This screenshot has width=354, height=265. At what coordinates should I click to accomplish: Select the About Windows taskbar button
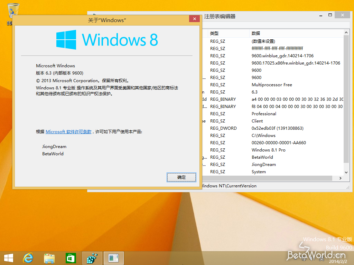pyautogui.click(x=114, y=258)
